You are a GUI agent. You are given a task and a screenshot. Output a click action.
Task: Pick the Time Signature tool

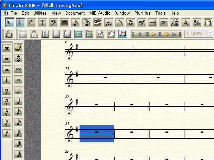coord(42,23)
